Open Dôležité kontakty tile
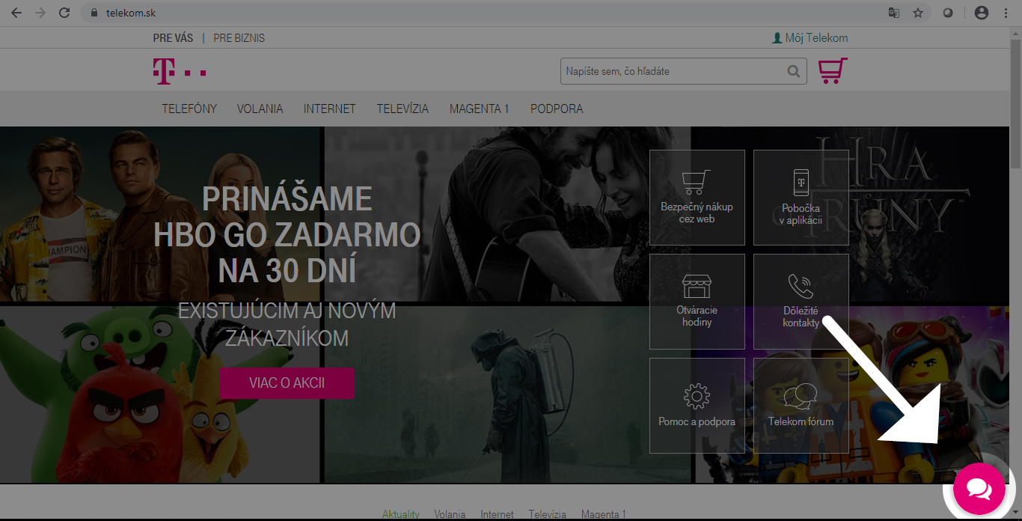 801,301
